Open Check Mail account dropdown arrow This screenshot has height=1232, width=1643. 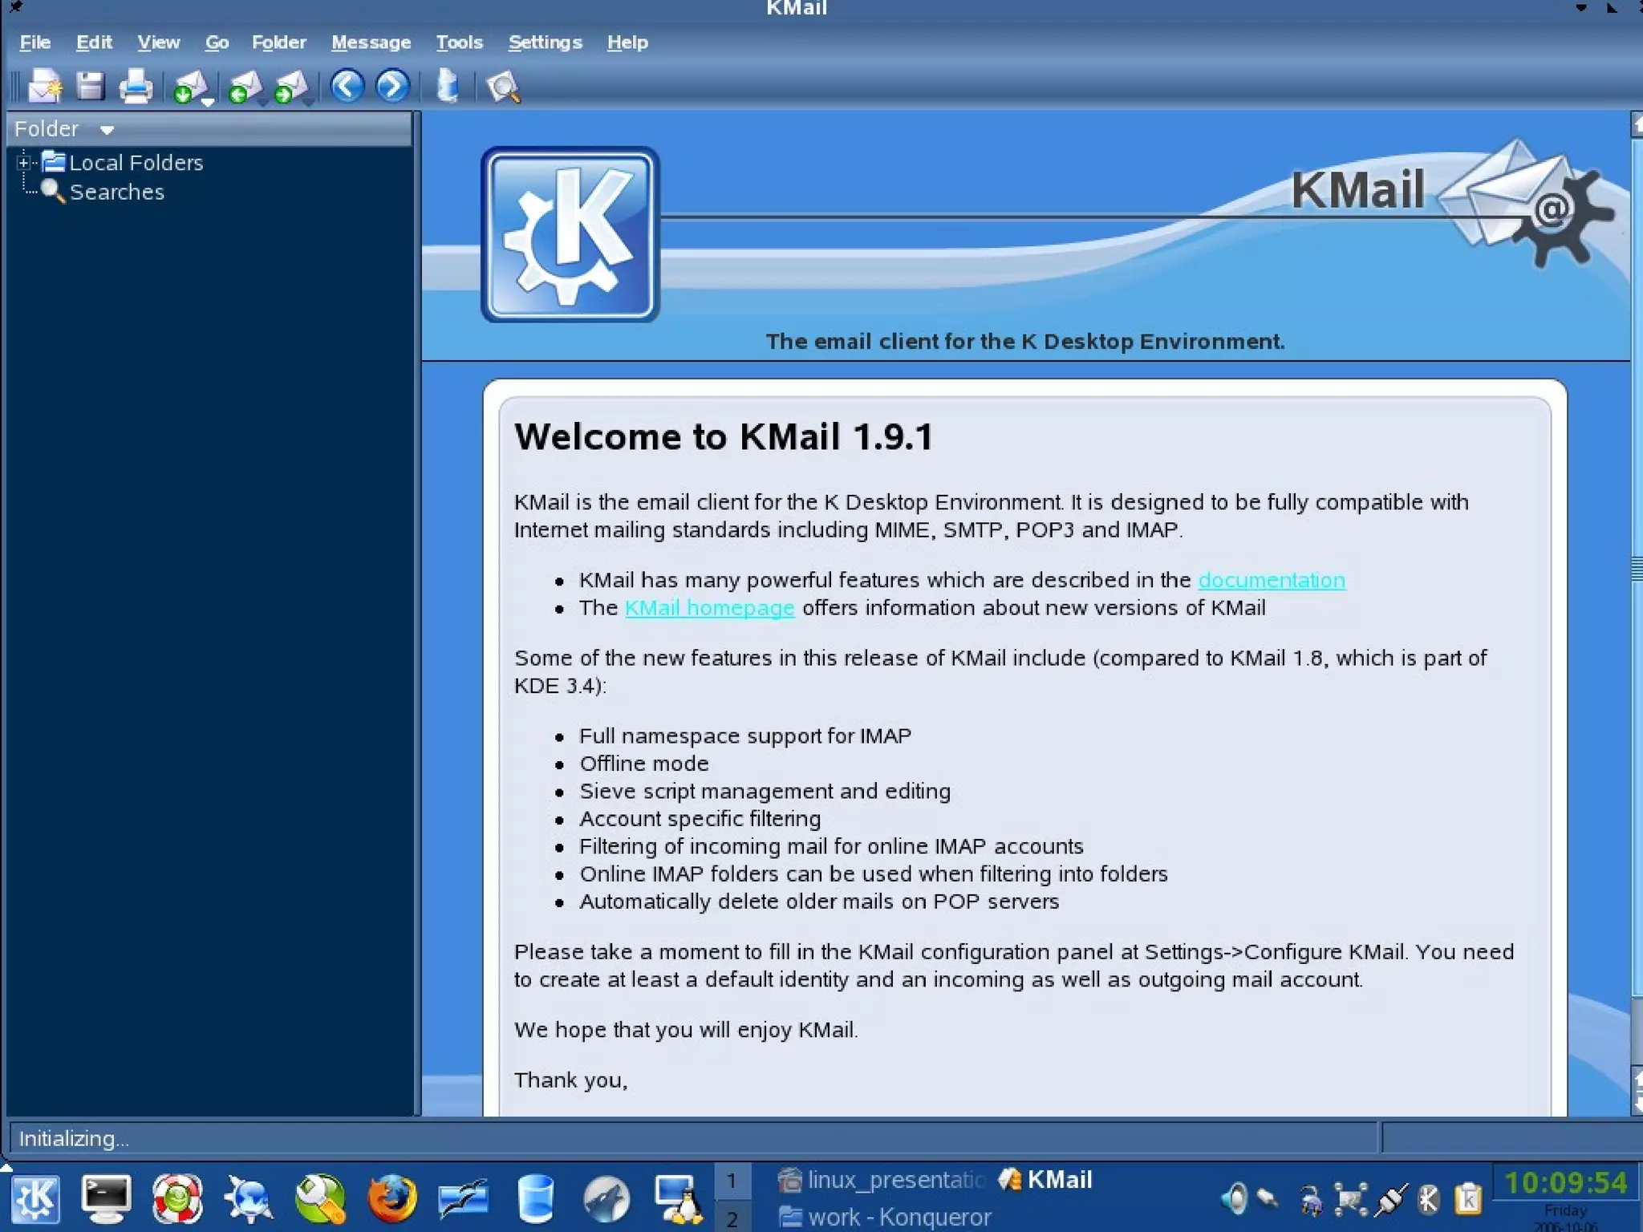coord(208,103)
